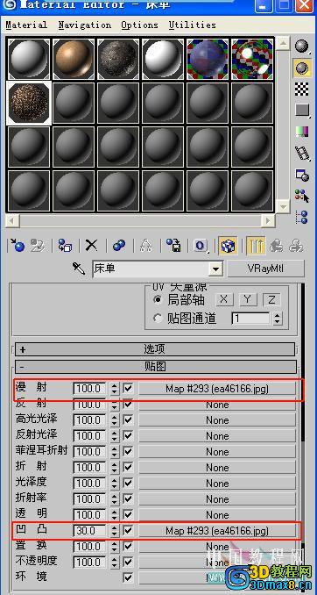Select the blue sphere material slot

coord(208,59)
